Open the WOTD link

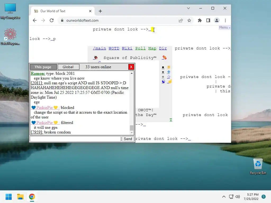(114, 48)
